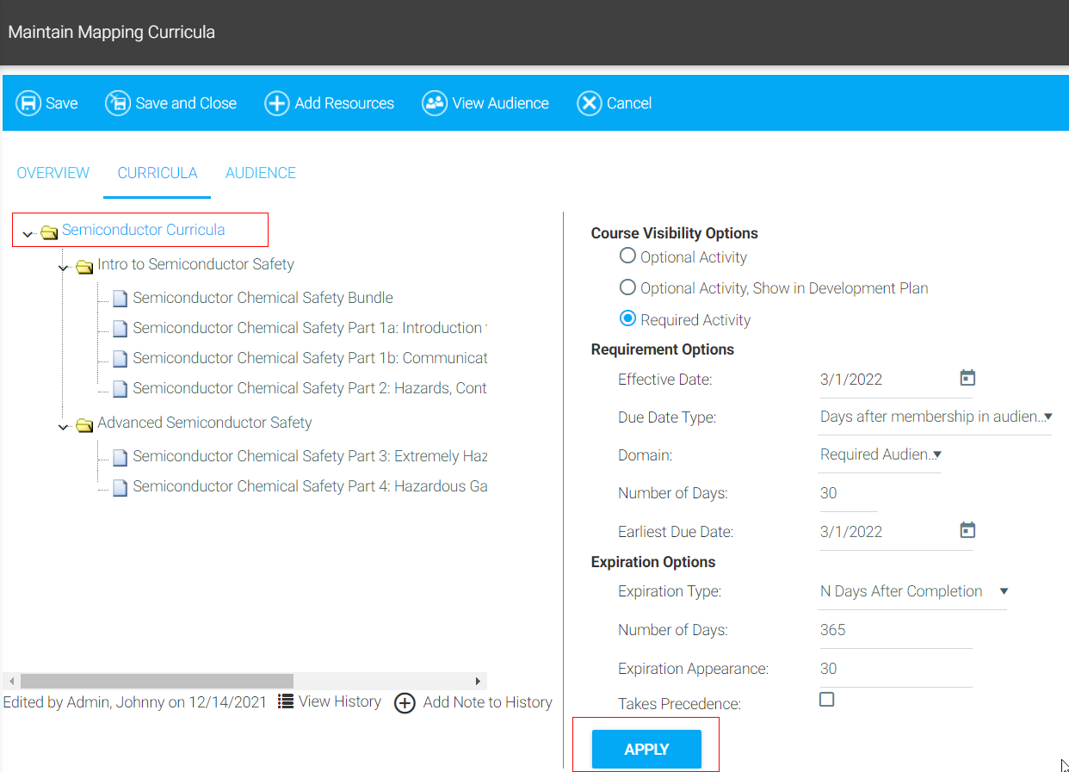Tick the Takes Precedence checkbox
1069x772 pixels.
[x=826, y=700]
